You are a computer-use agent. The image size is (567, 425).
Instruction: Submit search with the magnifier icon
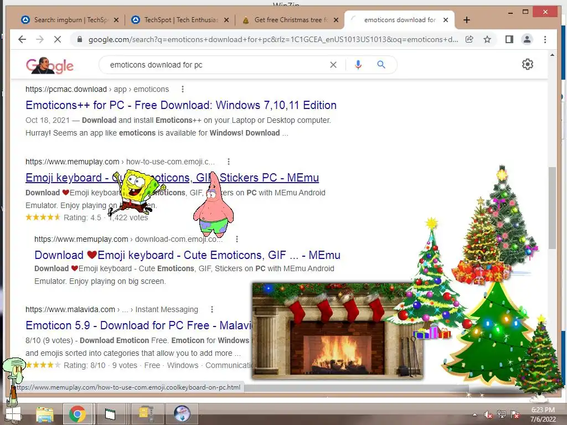(381, 65)
